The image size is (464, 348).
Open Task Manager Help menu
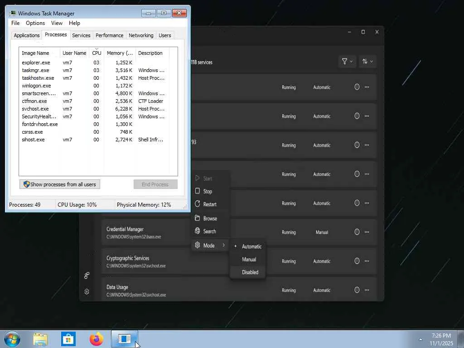(x=74, y=23)
